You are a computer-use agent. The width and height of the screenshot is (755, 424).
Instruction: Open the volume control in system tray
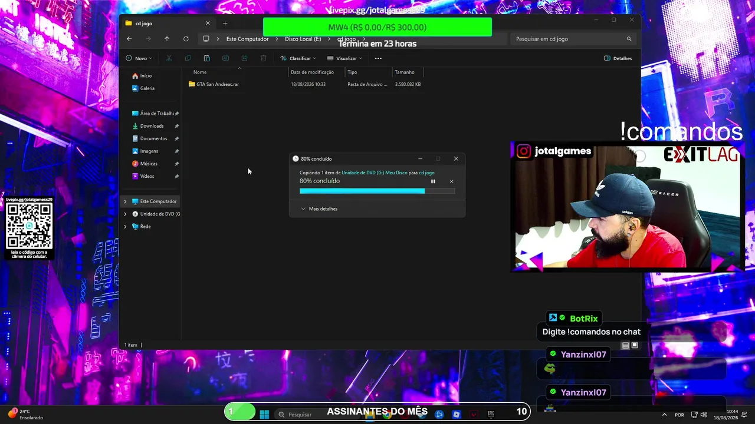pos(704,415)
